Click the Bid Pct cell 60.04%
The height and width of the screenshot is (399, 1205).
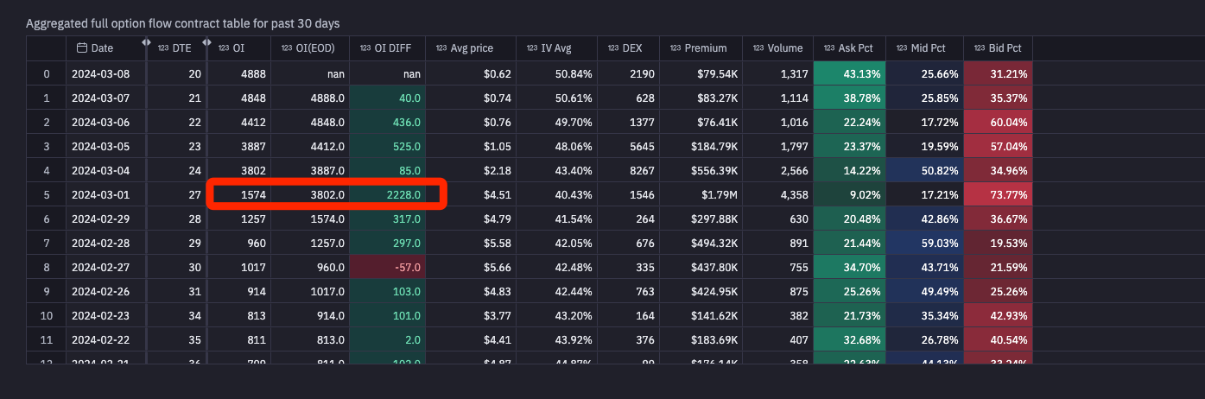999,123
